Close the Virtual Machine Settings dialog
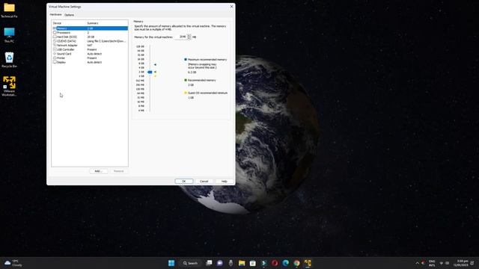479x269 pixels. click(x=231, y=7)
